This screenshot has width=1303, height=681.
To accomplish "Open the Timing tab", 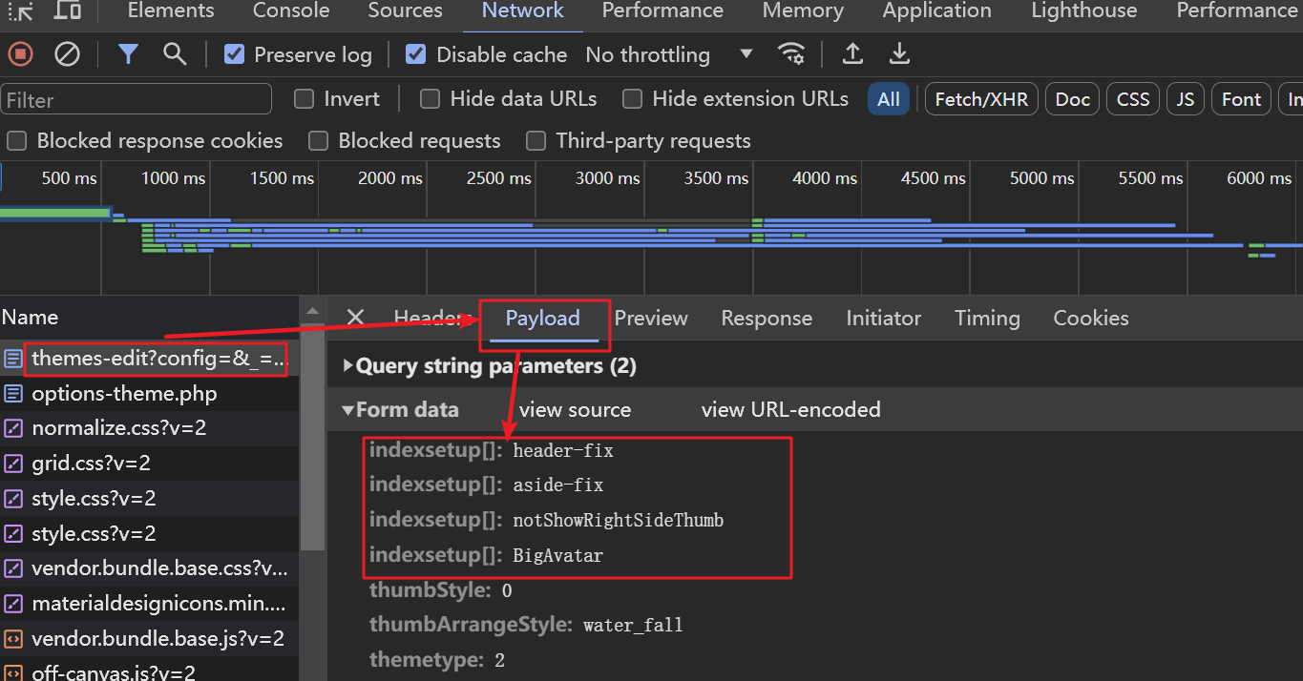I will click(987, 318).
